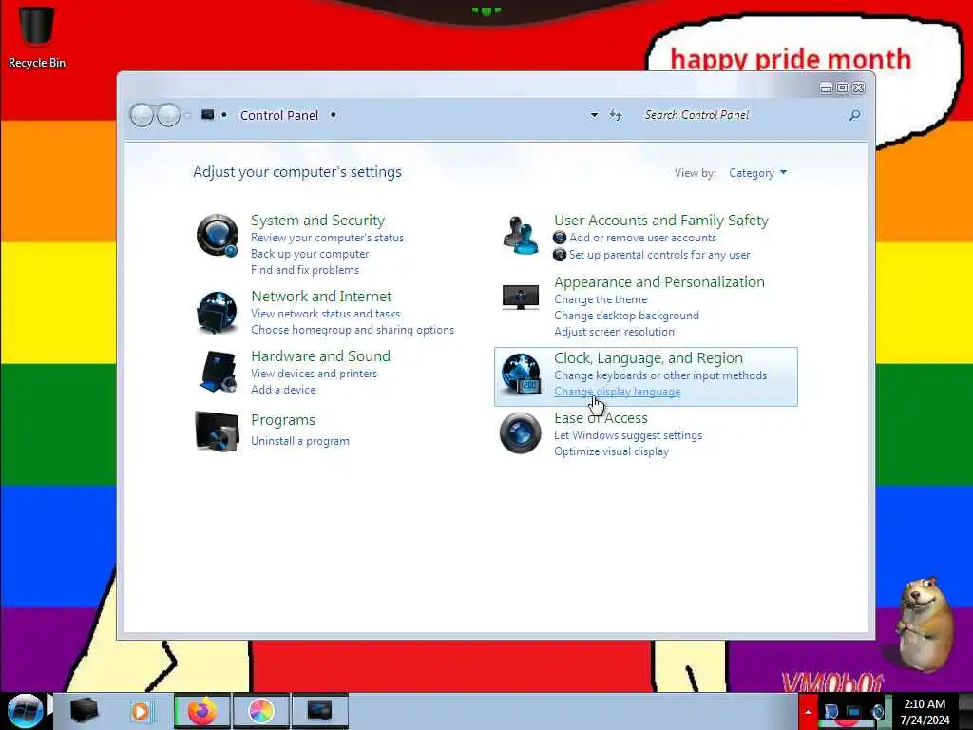
Task: Click the Hardware and Sound icon
Action: tap(219, 372)
